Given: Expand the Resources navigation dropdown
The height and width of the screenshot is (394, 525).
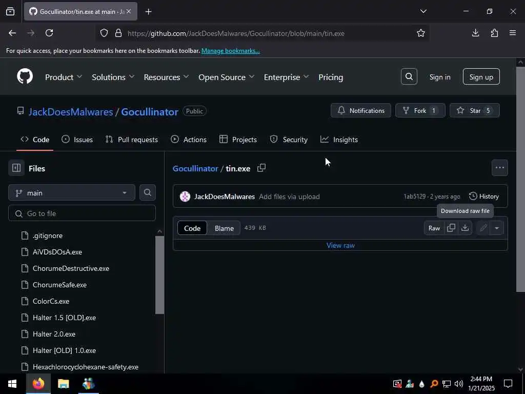Looking at the screenshot, I should (167, 77).
